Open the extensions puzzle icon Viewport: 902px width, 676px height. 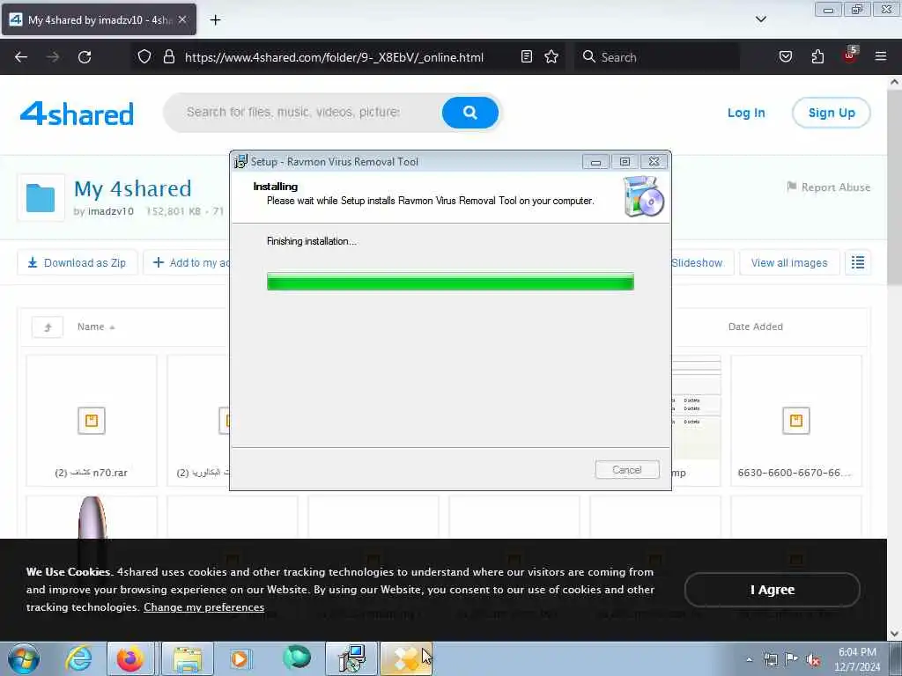point(817,56)
